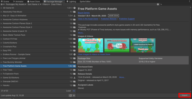Select the Crosshairs Plus package row
This screenshot has height=99, width=192.
click(38, 47)
